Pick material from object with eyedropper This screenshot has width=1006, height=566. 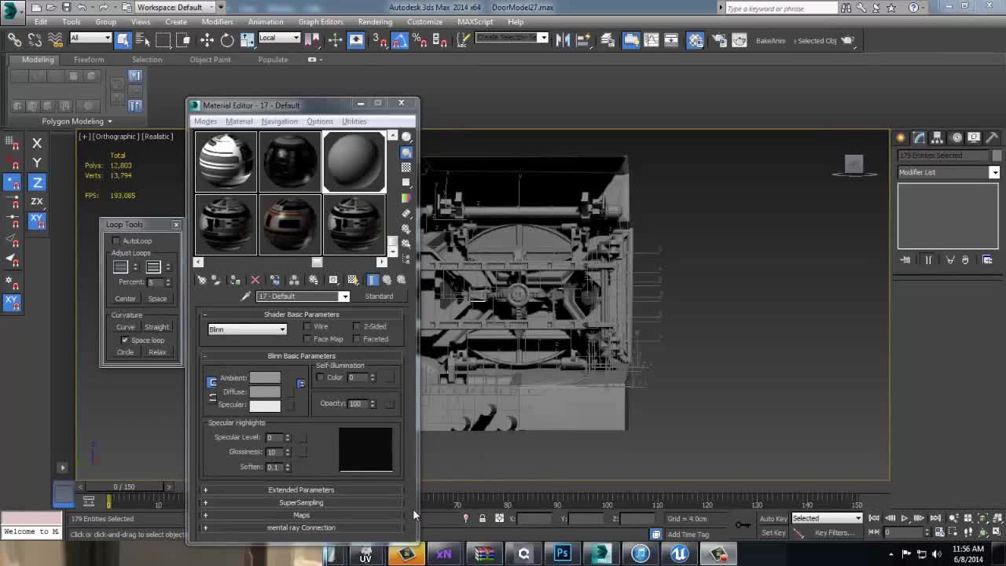click(x=245, y=296)
